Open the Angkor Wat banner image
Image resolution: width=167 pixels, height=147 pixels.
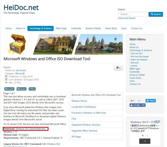point(99,44)
